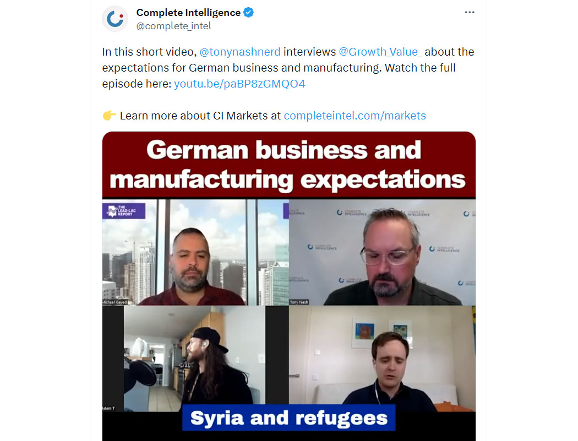Click the Syria and refugees caption
The height and width of the screenshot is (441, 578).
click(288, 418)
